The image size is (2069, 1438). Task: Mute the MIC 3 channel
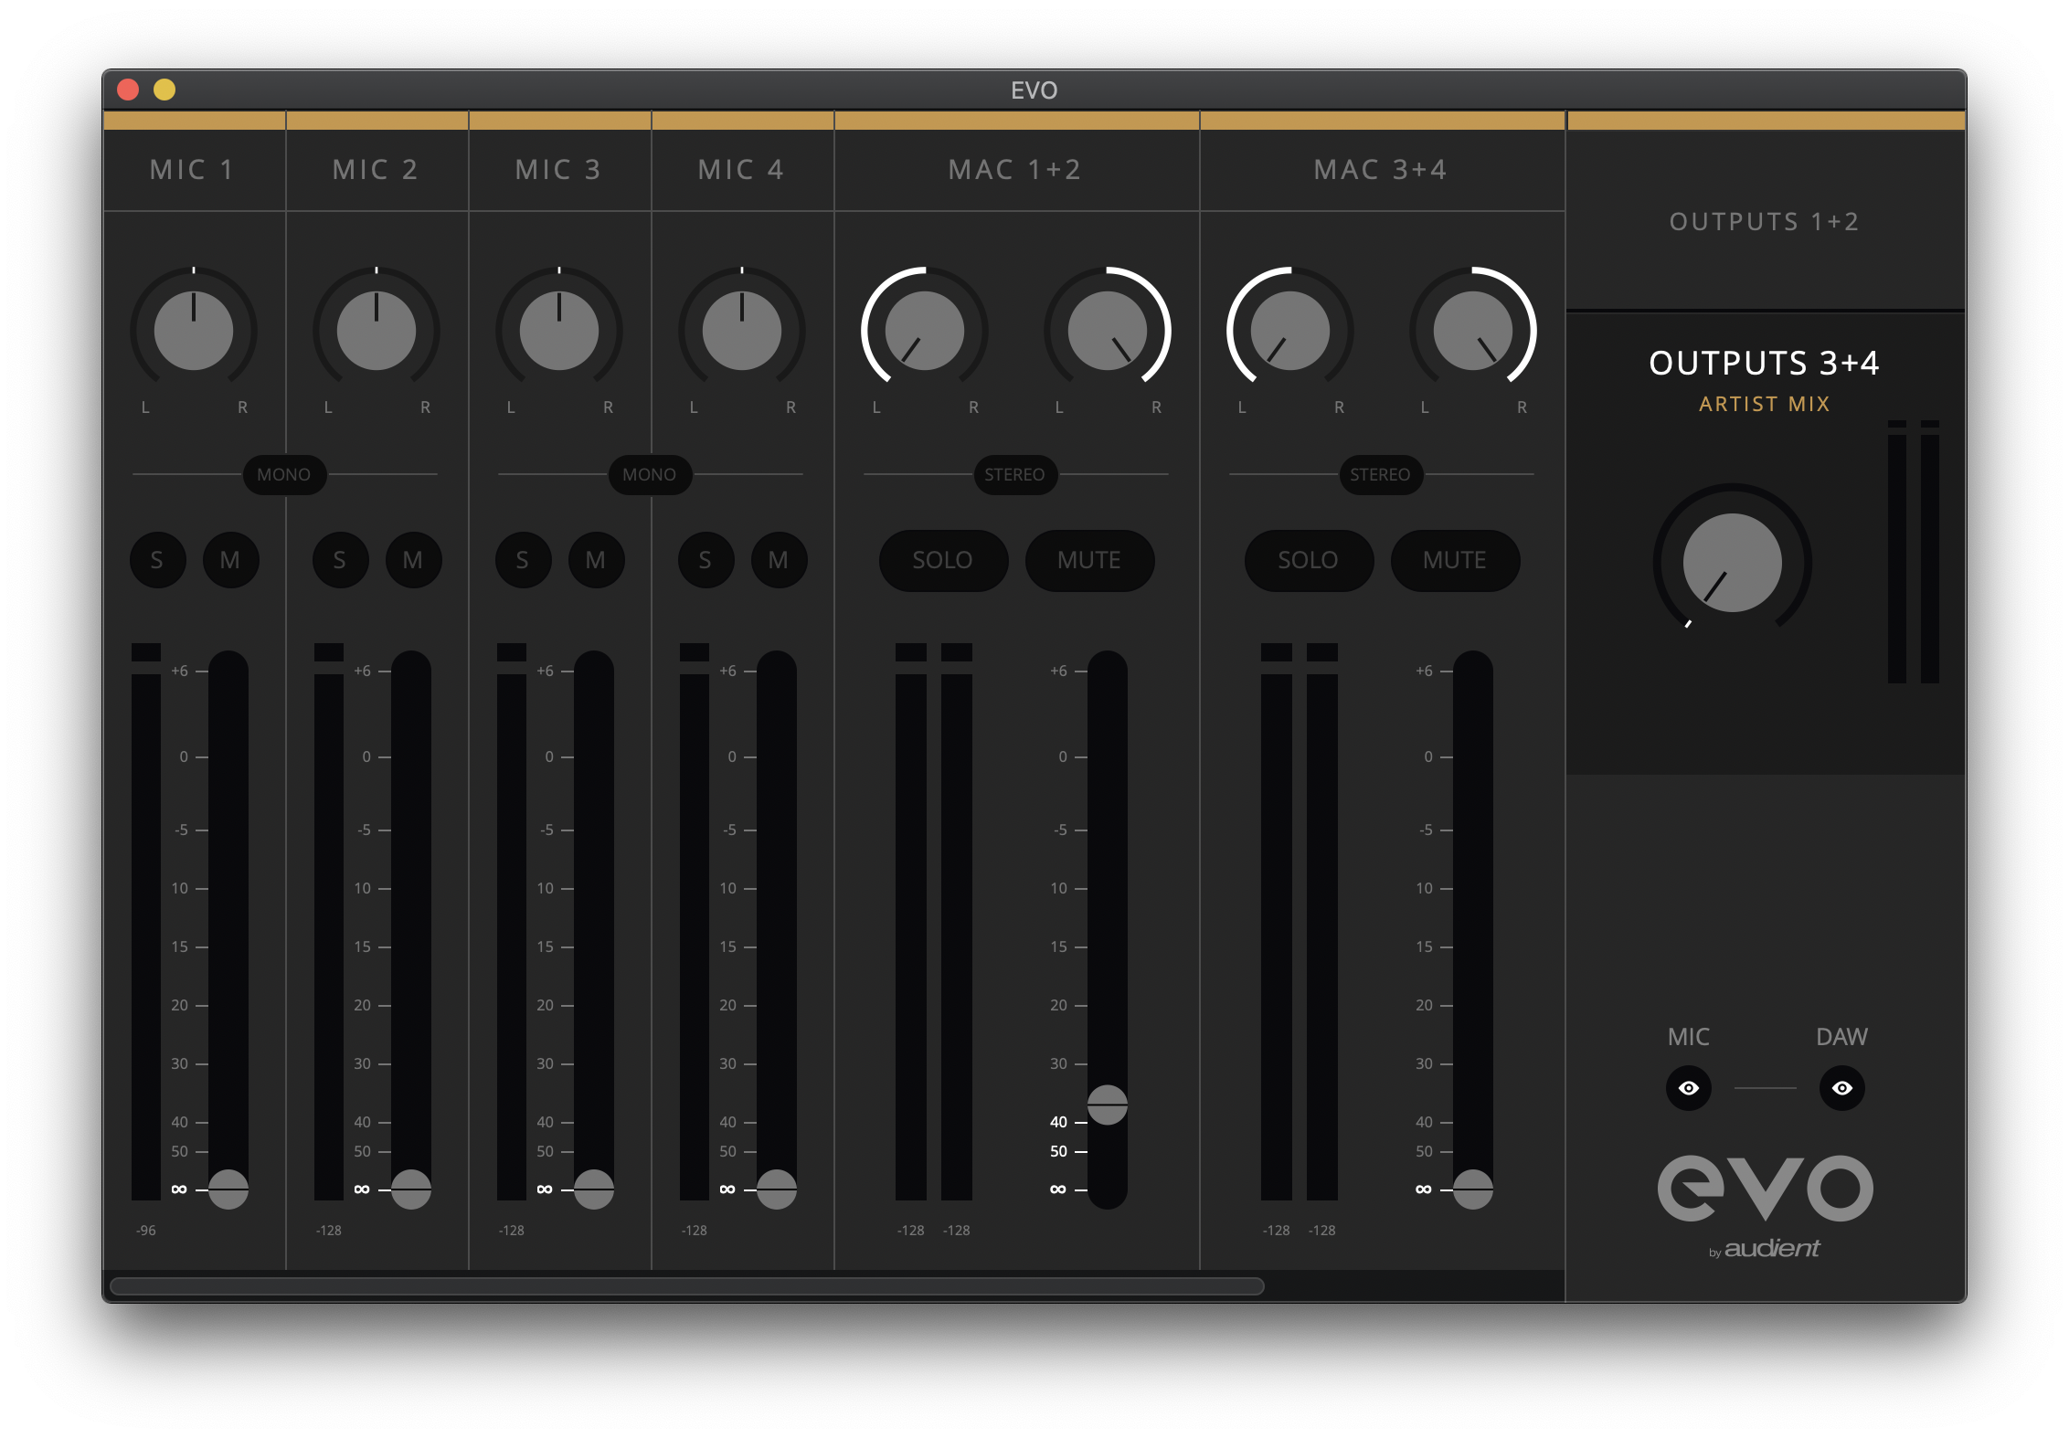coord(596,560)
